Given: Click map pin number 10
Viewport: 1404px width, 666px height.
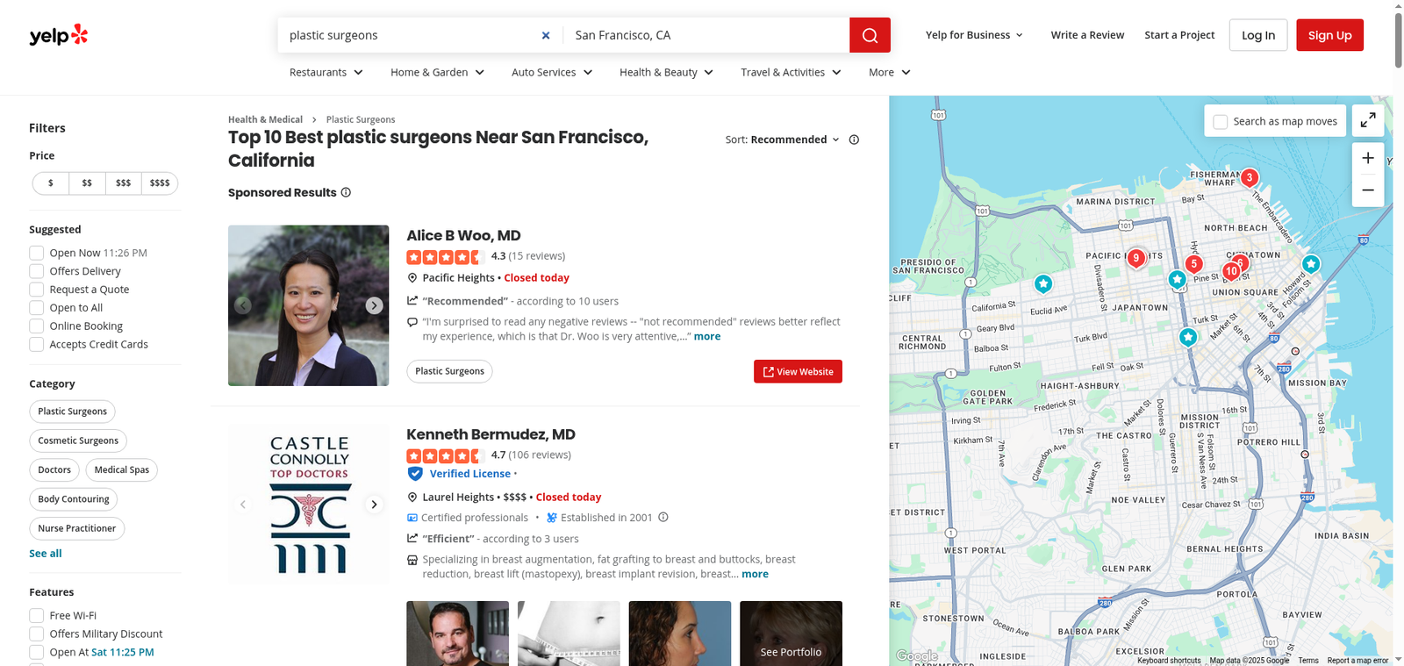Looking at the screenshot, I should 1231,271.
